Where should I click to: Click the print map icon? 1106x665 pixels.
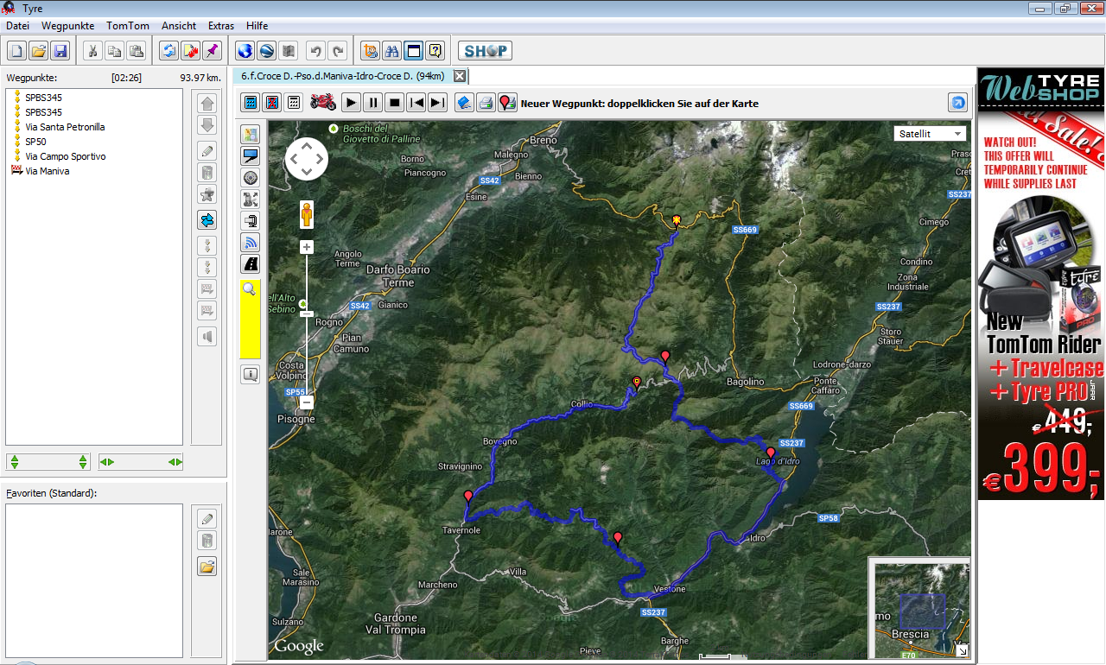coord(486,103)
